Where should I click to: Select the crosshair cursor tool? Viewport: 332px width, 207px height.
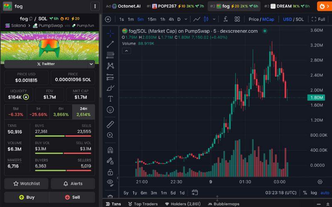(110, 34)
